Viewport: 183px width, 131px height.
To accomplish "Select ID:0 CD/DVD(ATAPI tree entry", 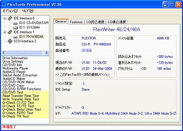I will click(34, 23).
